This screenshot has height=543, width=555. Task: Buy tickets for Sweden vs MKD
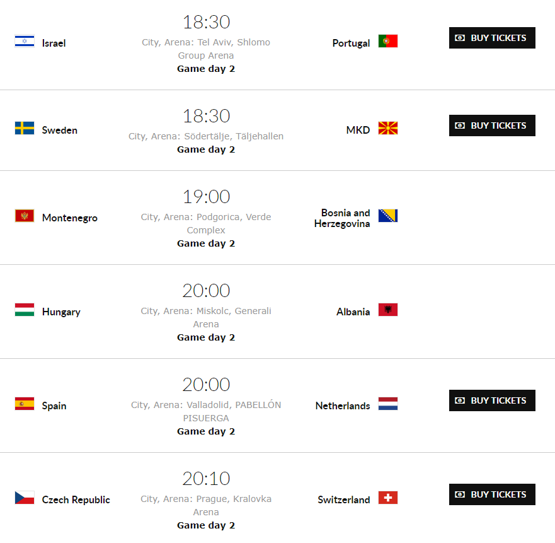pyautogui.click(x=492, y=126)
